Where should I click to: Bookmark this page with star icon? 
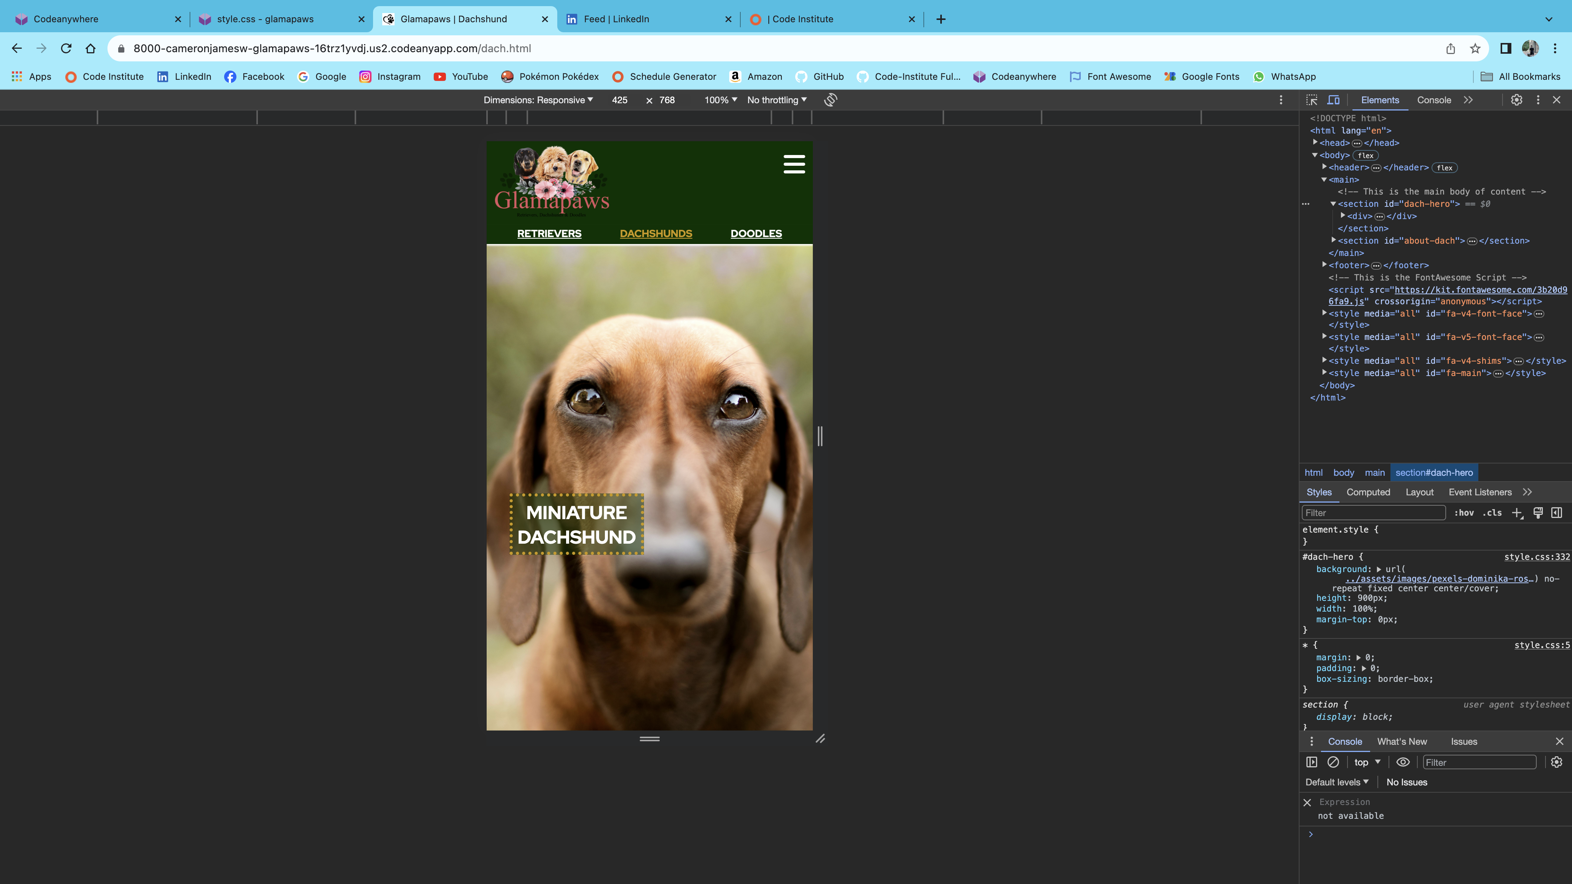(x=1475, y=49)
